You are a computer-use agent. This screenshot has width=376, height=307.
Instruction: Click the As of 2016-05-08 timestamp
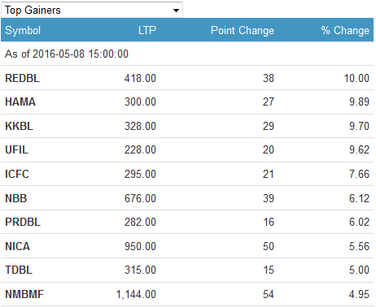[x=67, y=54]
